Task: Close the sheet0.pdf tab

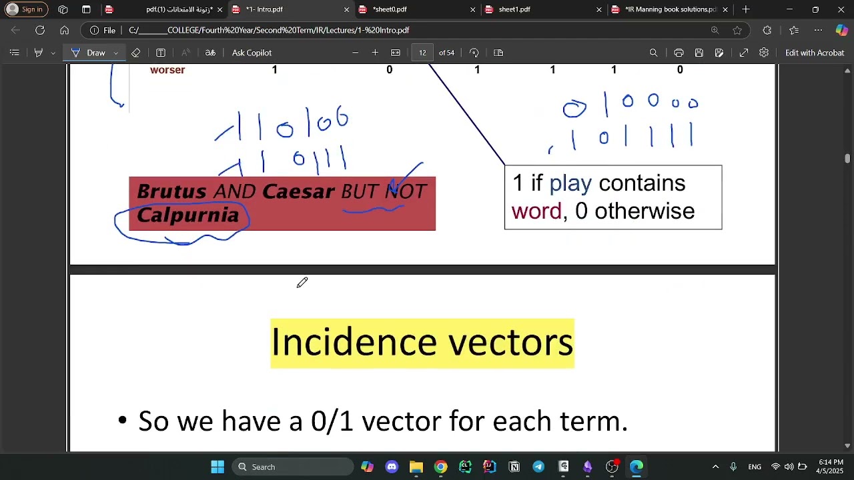Action: pos(472,9)
